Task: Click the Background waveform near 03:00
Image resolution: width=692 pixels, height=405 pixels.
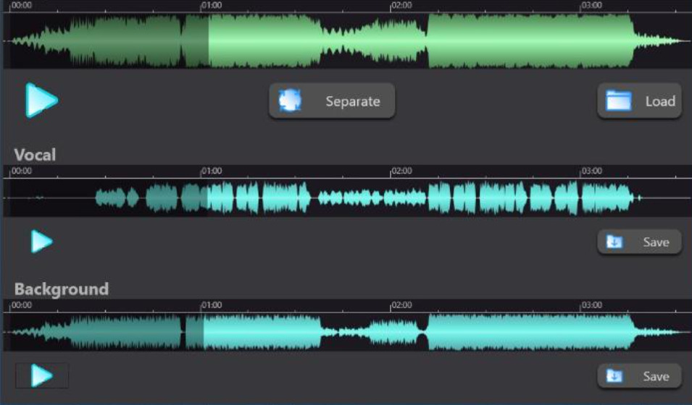Action: 581,332
